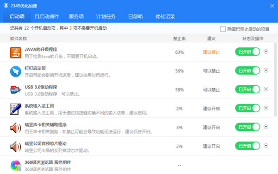Click 可以禁止 suggestion for USB 3.0

[x=211, y=90]
